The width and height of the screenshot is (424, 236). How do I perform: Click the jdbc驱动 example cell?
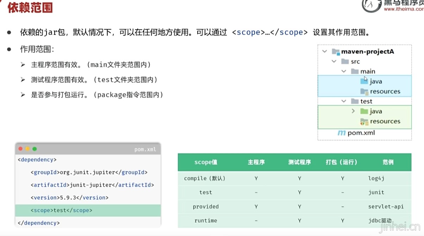380,221
